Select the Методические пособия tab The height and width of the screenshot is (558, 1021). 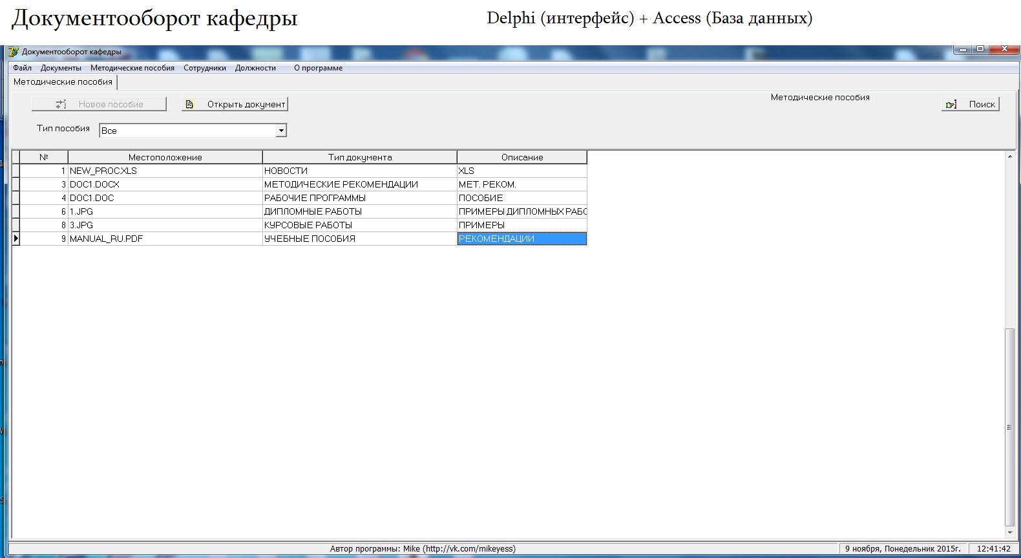pyautogui.click(x=63, y=82)
